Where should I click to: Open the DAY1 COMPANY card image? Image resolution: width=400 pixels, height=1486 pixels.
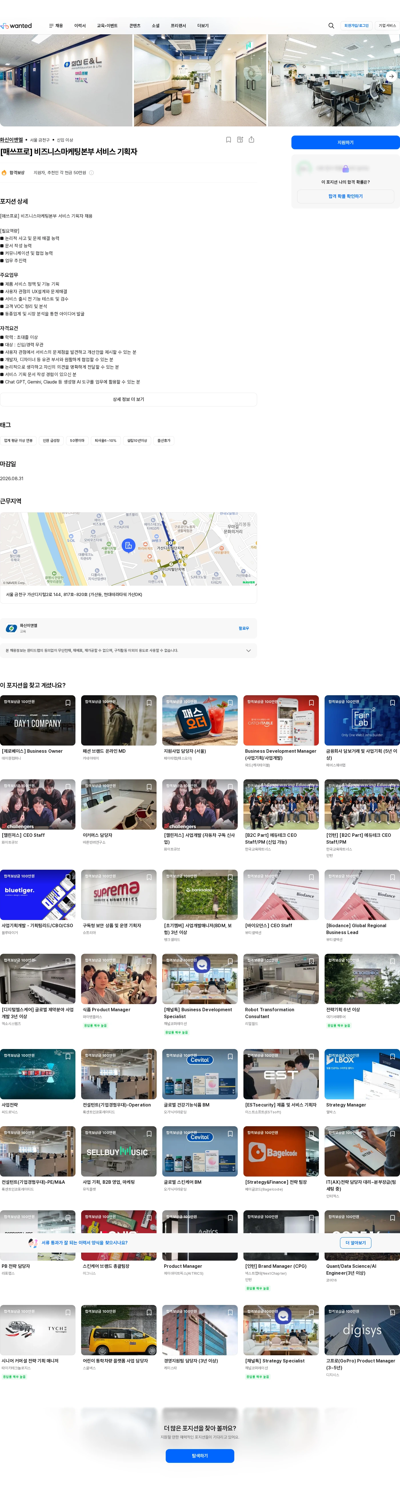pos(37,720)
